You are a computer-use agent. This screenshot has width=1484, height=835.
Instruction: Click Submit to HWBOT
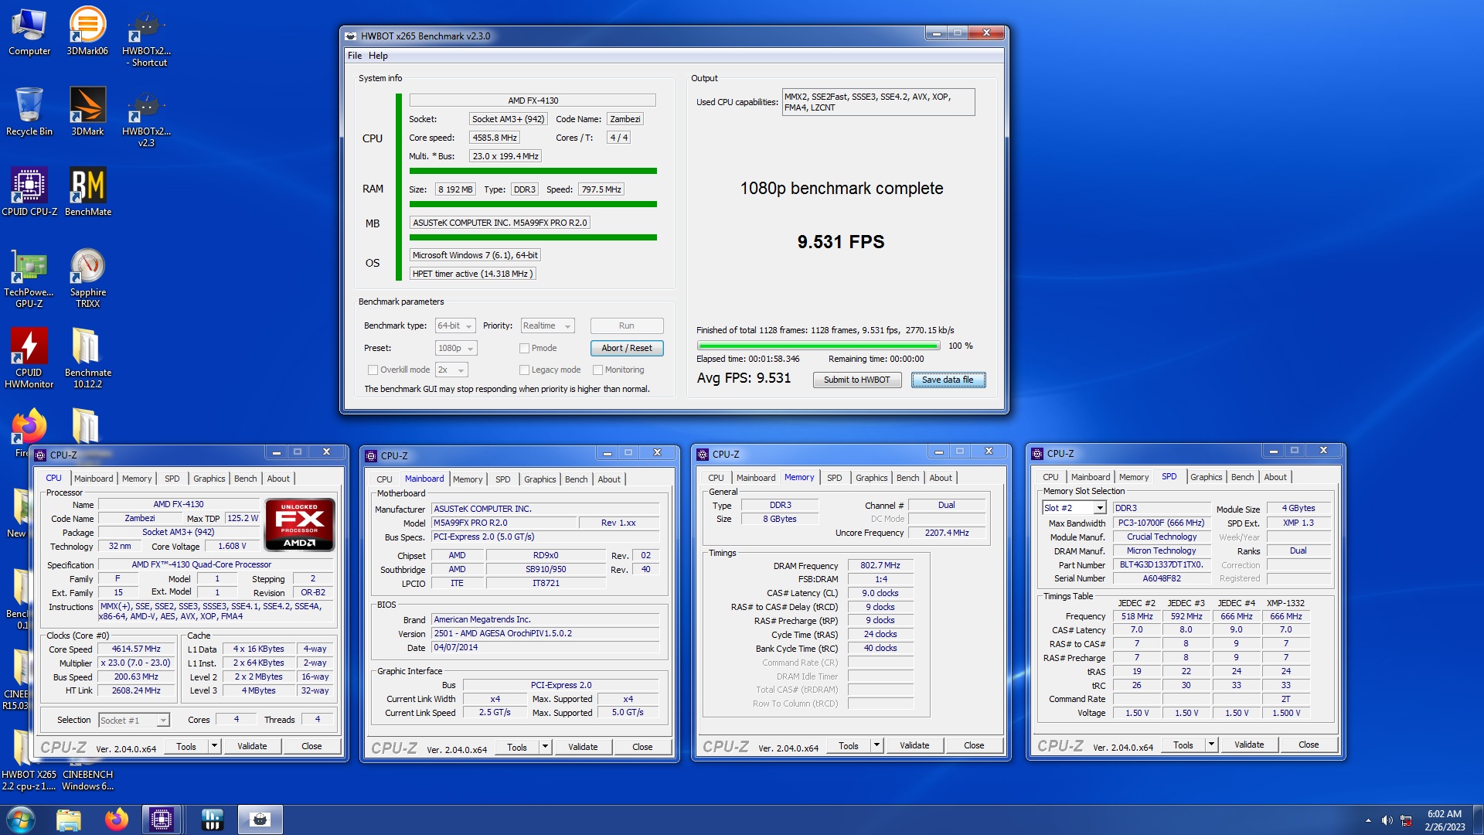856,380
